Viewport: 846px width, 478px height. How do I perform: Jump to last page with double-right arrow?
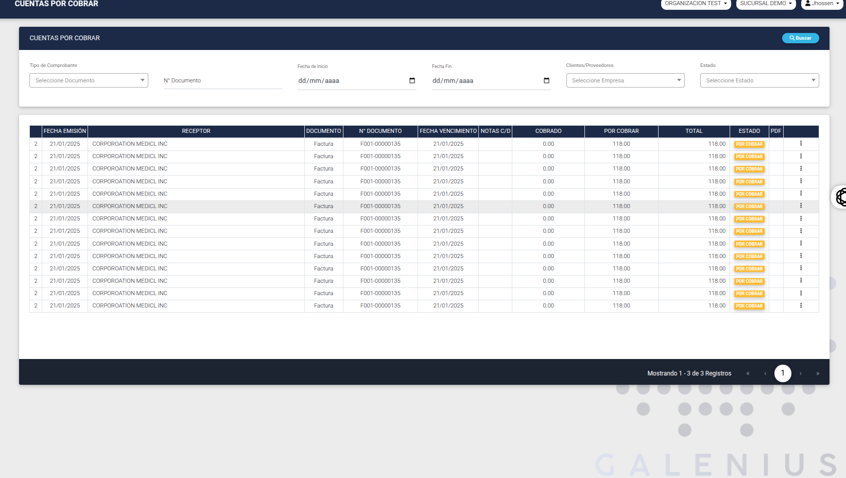pos(817,373)
